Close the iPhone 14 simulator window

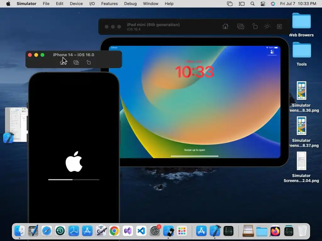pos(30,55)
